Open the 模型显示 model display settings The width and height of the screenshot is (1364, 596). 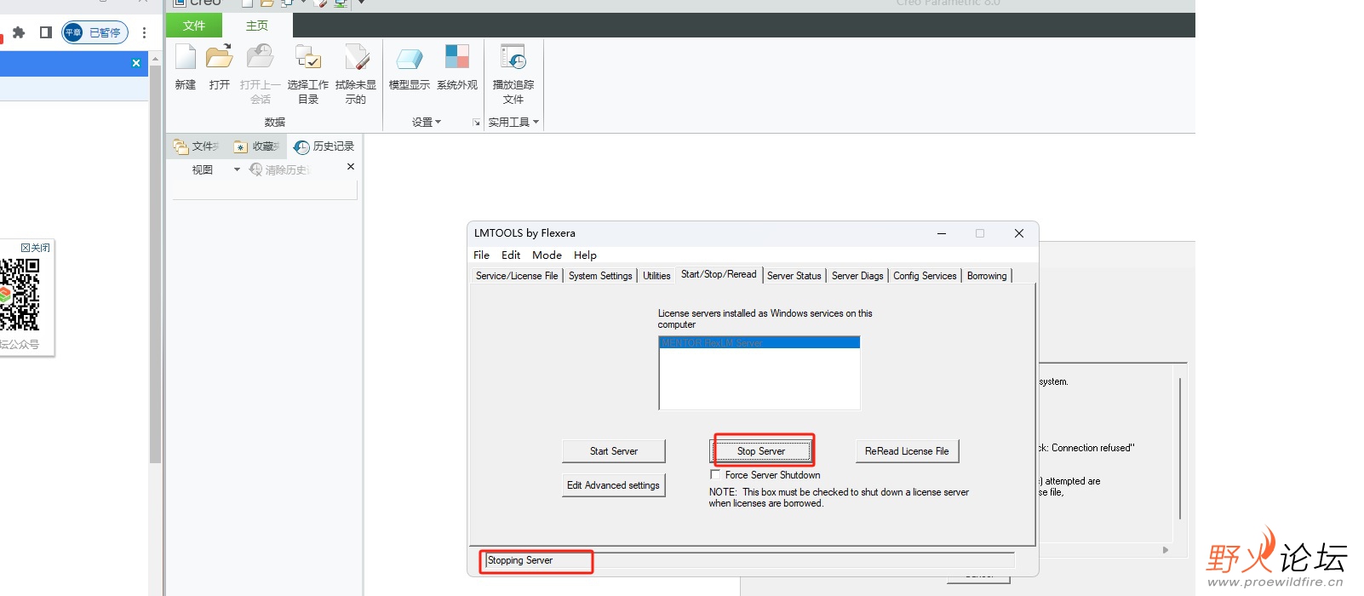410,57
